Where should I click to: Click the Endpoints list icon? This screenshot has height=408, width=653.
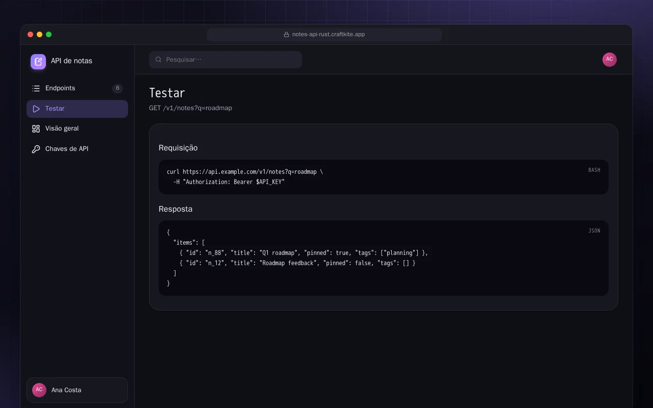[36, 88]
